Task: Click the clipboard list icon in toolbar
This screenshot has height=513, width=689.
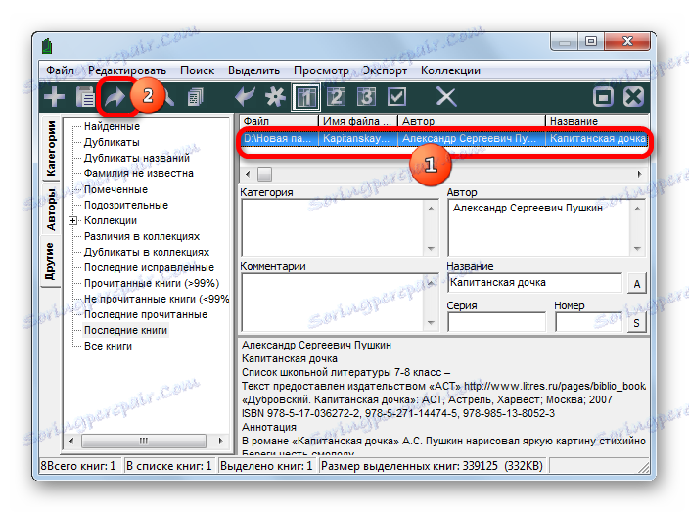Action: tap(85, 97)
